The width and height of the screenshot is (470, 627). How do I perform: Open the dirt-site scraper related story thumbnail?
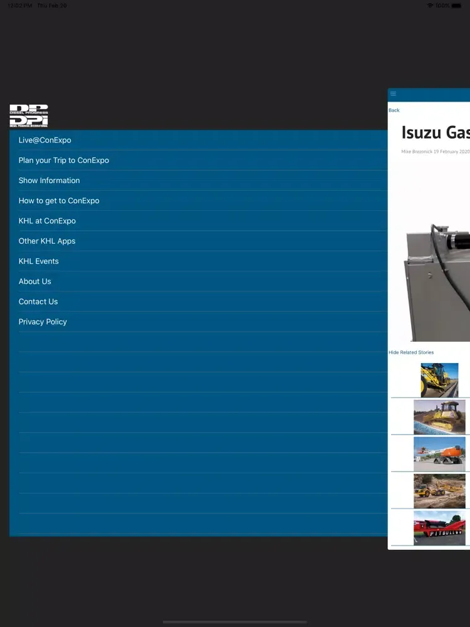coord(440,491)
